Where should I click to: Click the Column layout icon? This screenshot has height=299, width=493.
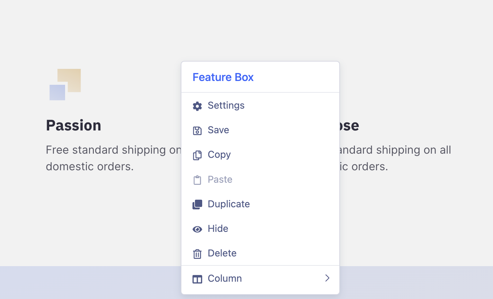click(197, 279)
